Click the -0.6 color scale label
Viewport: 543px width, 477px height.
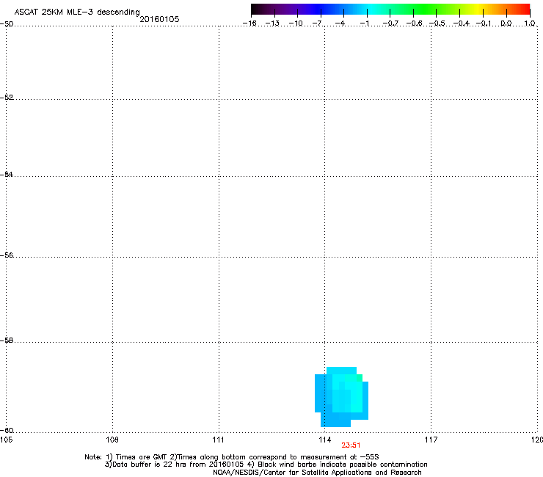tap(414, 23)
